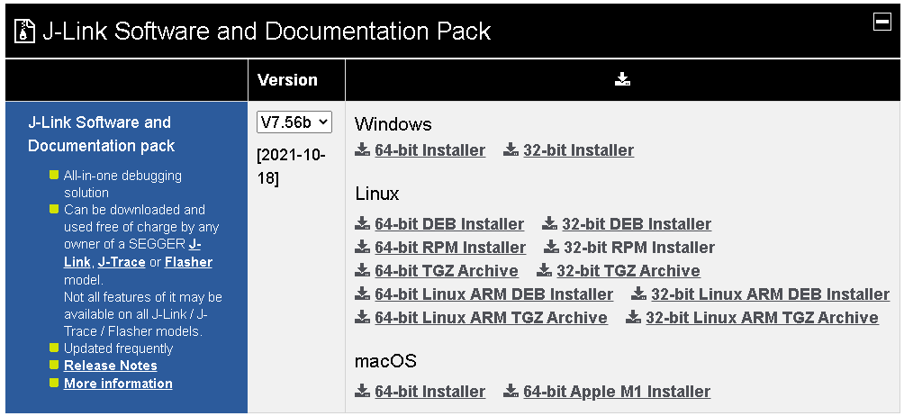Click the Linux section heading
Viewport: 904px width, 416px height.
tap(377, 194)
